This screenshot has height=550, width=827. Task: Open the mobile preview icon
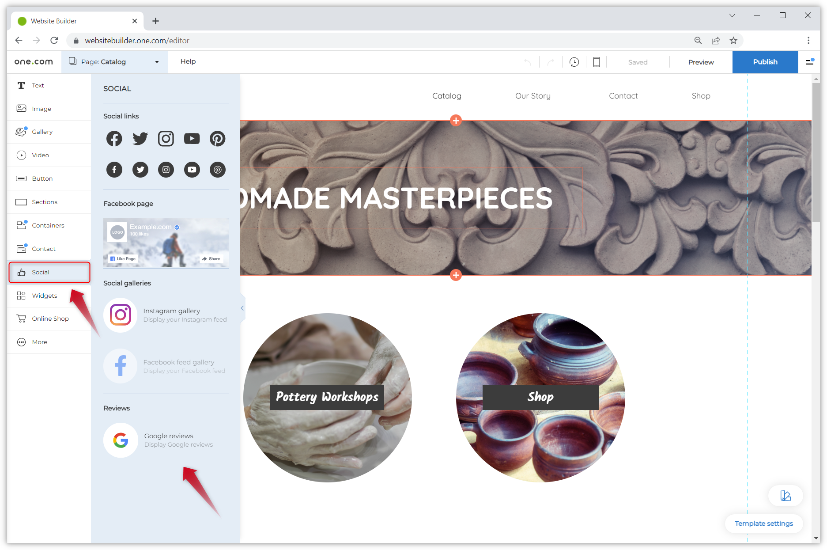point(596,62)
